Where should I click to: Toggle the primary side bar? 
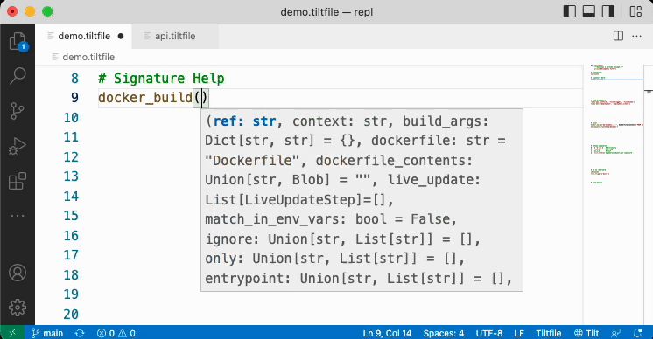(x=569, y=11)
